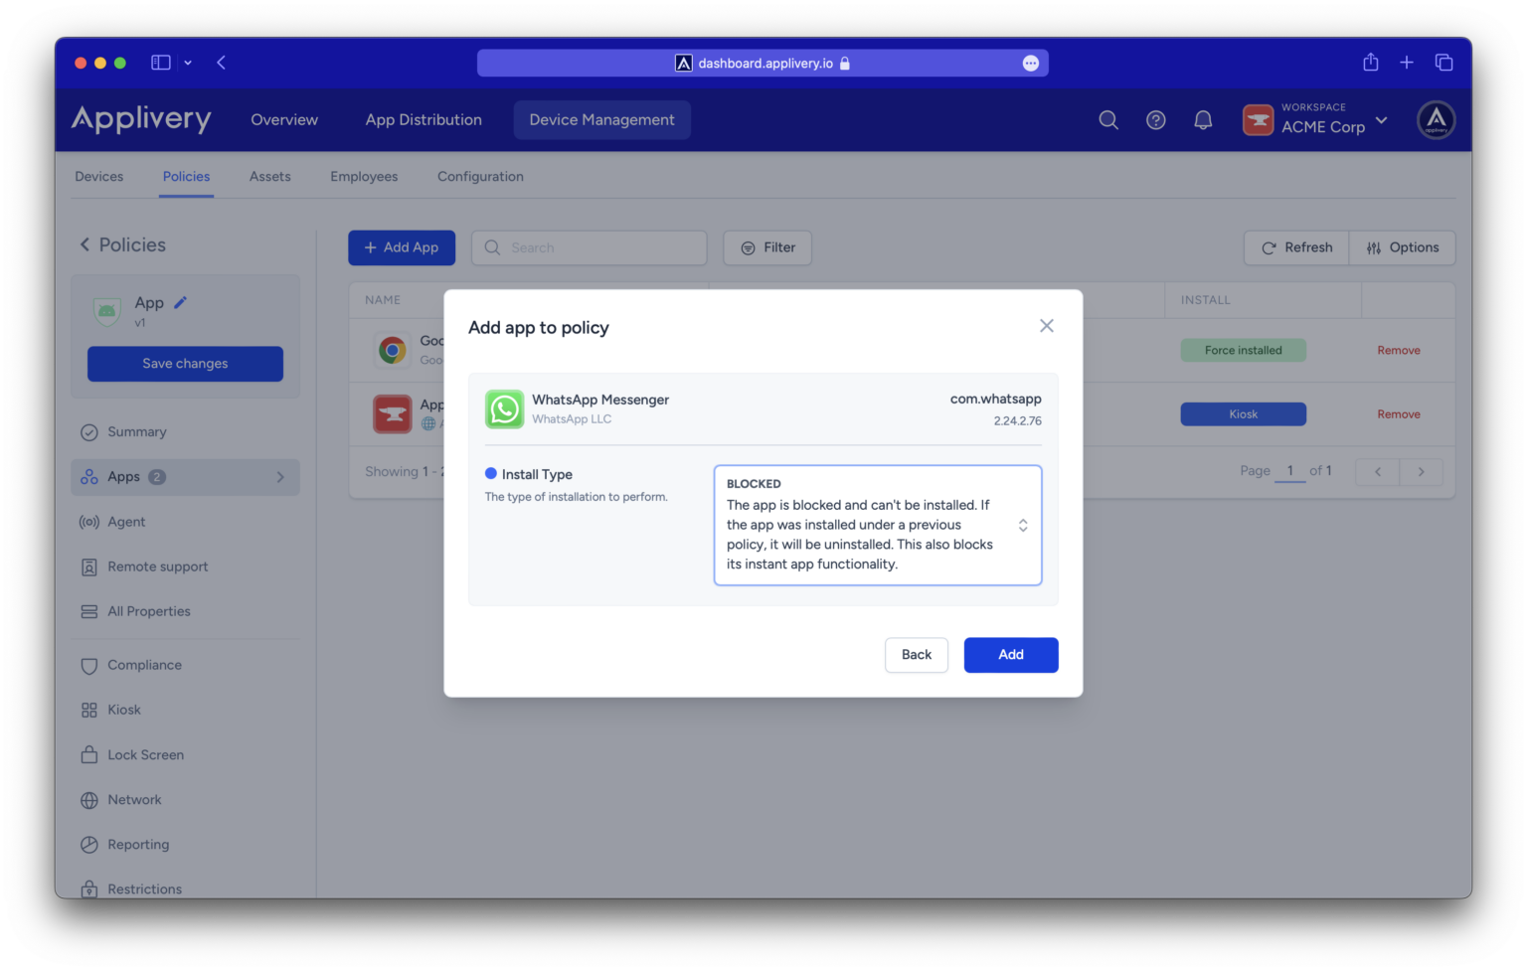Click the Back button in dialog
Screen dimensions: 1527x971
click(x=916, y=655)
